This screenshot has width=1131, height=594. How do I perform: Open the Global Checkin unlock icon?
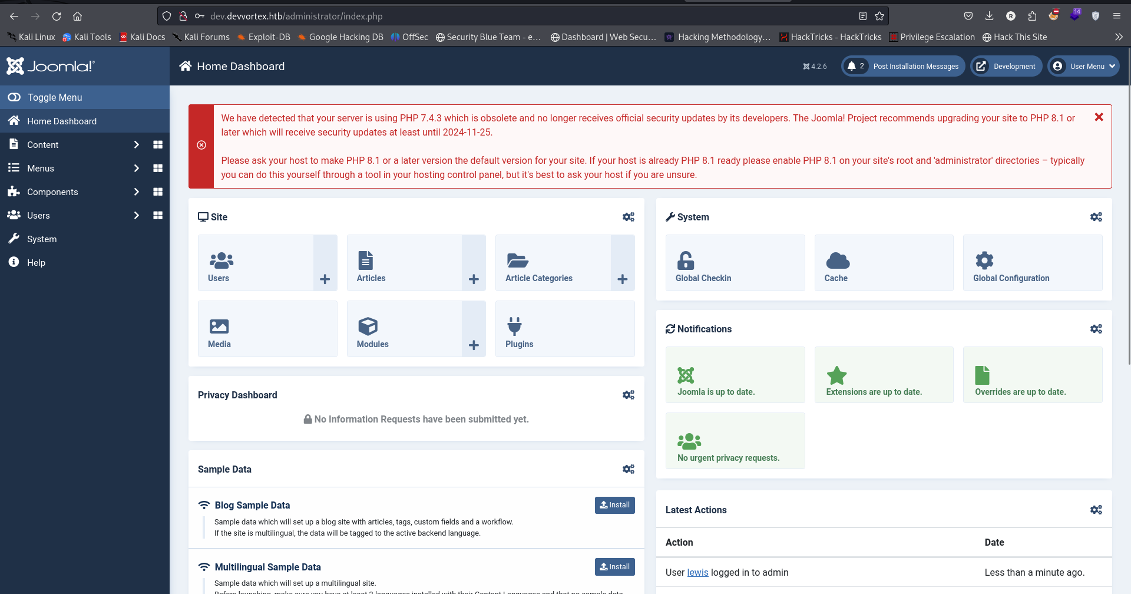(685, 260)
